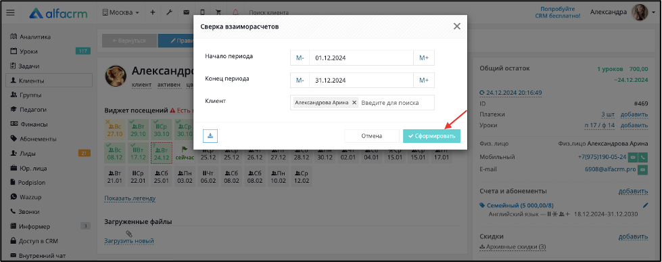Click the shopping cart icon
This screenshot has height=262, width=662.
(x=218, y=13)
